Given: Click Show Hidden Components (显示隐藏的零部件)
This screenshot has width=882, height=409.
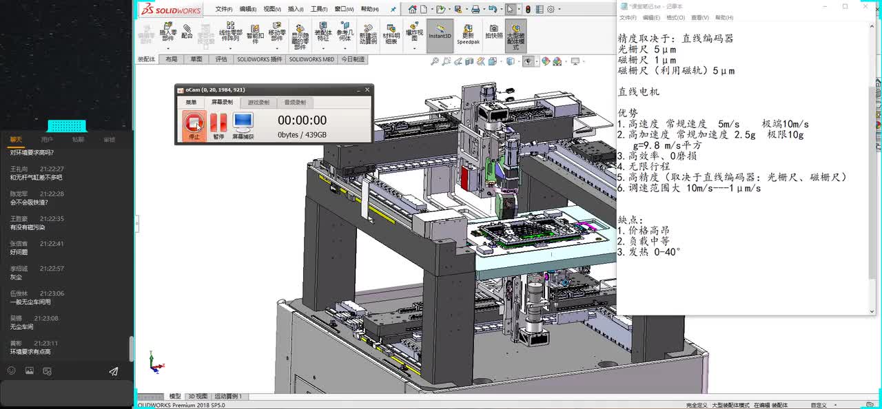Looking at the screenshot, I should 299,36.
